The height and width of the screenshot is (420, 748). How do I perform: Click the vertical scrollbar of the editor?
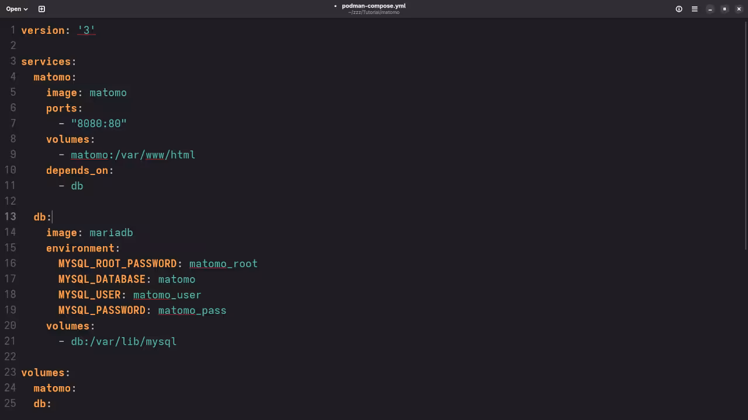click(x=745, y=134)
